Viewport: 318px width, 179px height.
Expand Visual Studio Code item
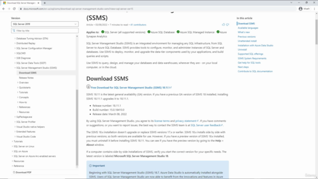tap(15, 137)
